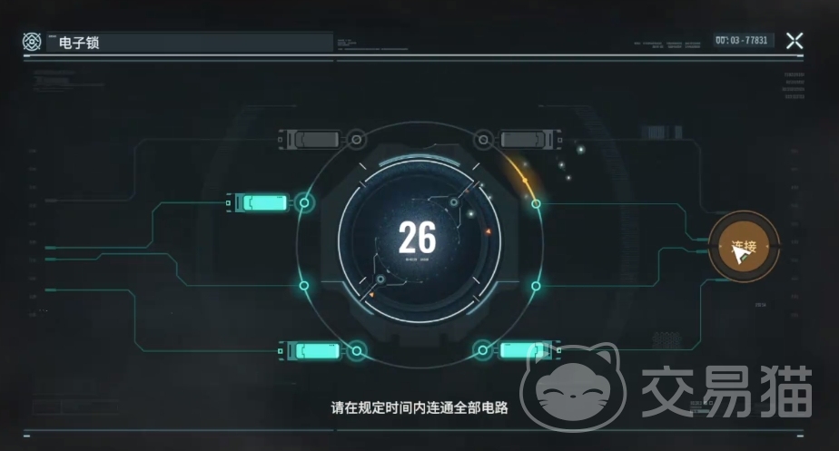Screen dimensions: 839x451
Task: Toggle the glowing bottom-left battery connector
Action: pyautogui.click(x=310, y=351)
